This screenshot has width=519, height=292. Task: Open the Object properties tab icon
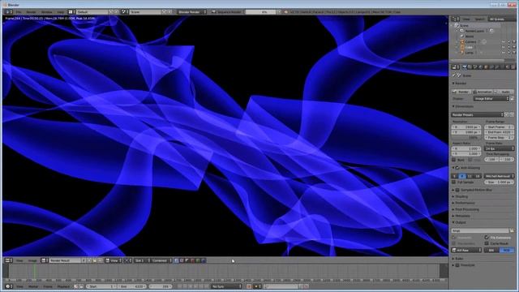coord(487,67)
